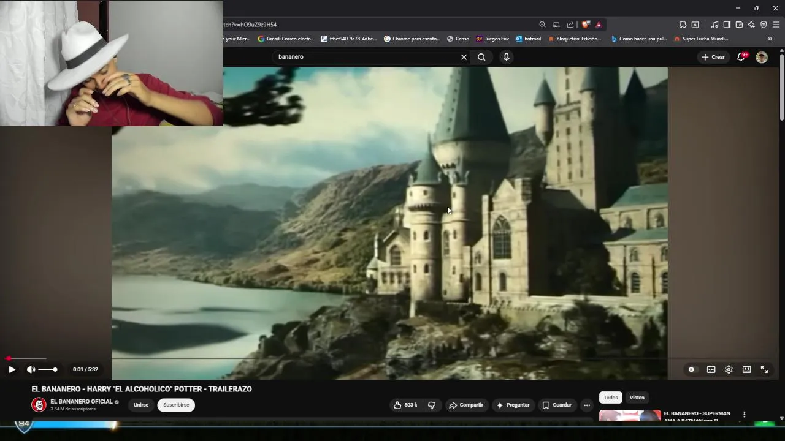Image resolution: width=785 pixels, height=441 pixels.
Task: Click the Unirse button
Action: tap(141, 405)
